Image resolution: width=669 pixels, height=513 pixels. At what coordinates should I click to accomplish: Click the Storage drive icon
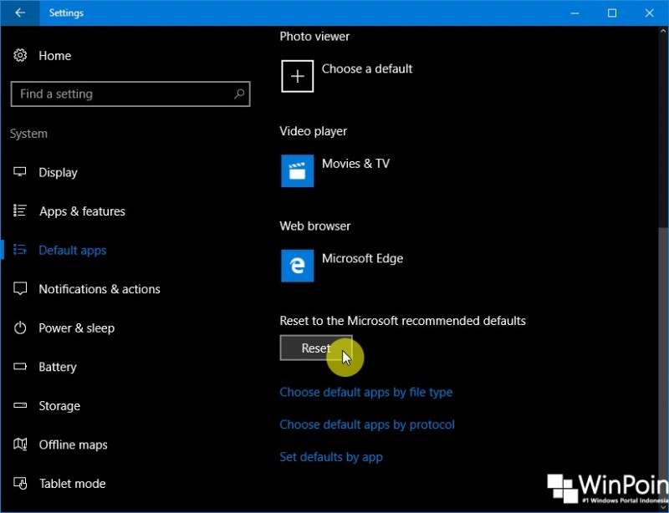coord(20,405)
